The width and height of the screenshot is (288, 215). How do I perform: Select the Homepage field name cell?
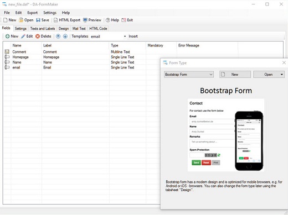tap(20, 57)
